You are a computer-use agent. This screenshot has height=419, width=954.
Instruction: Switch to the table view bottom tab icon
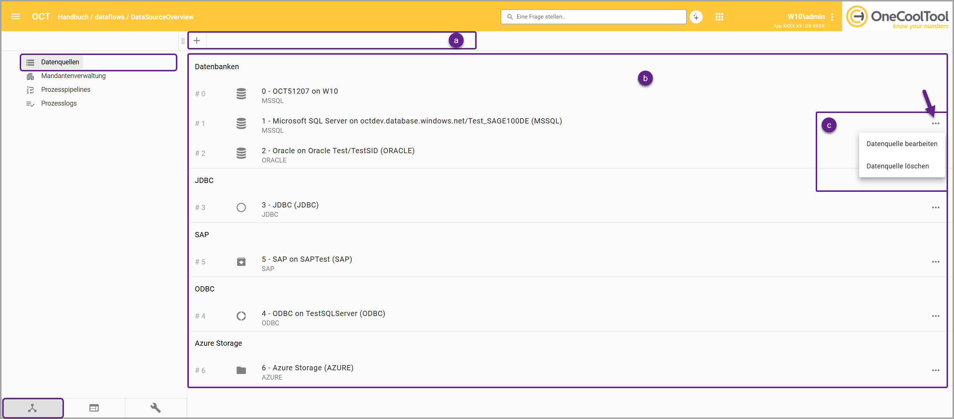94,408
